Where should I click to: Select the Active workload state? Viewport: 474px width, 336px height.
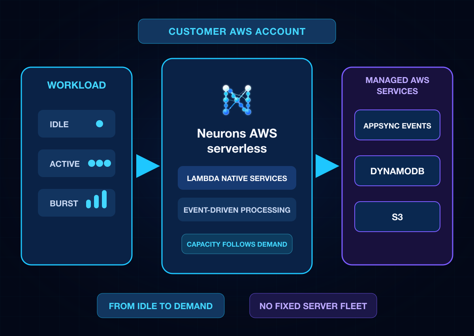(77, 163)
